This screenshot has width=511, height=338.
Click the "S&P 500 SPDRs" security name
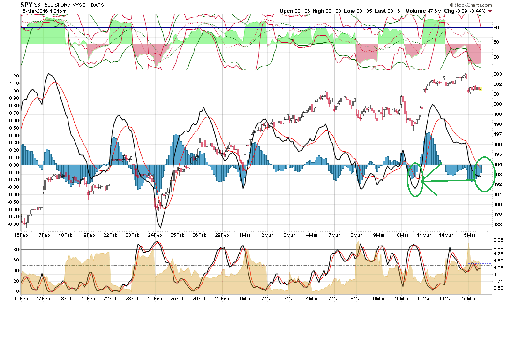52,5
